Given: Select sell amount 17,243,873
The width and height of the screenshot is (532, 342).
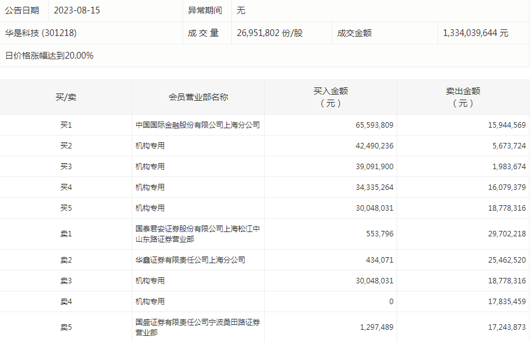Looking at the screenshot, I should tap(507, 327).
